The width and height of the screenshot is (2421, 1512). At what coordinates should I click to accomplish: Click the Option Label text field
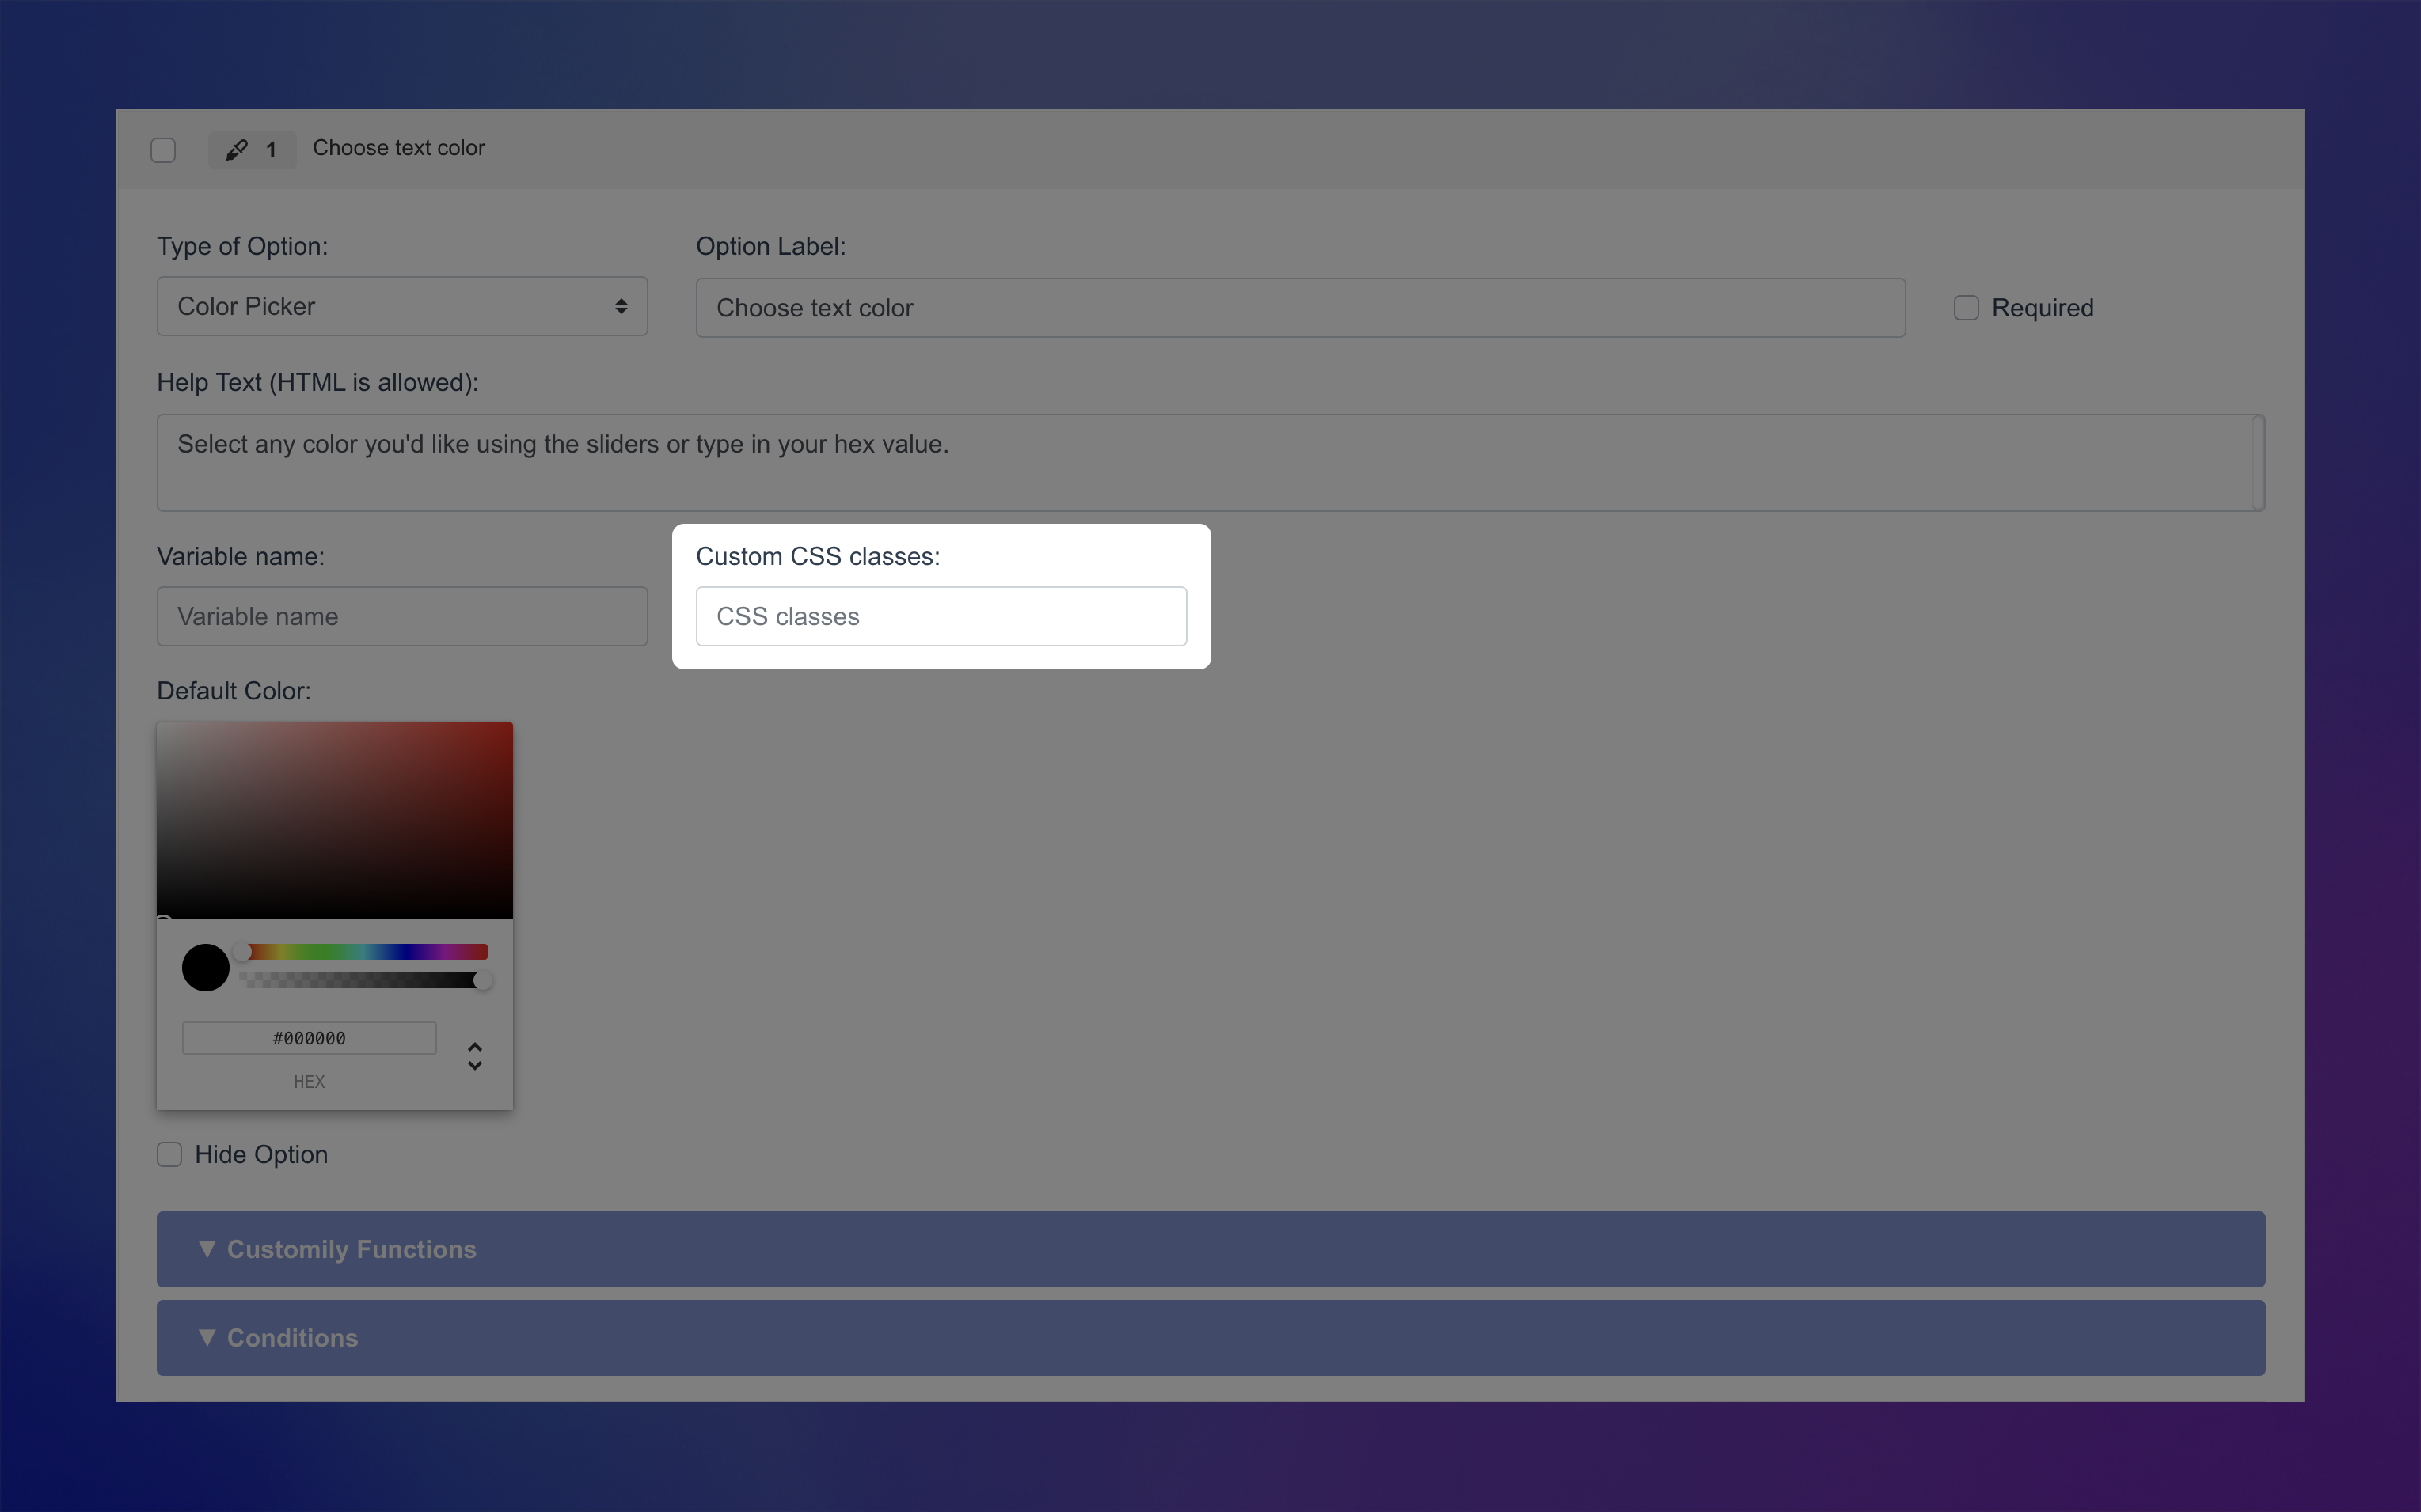click(x=1299, y=308)
